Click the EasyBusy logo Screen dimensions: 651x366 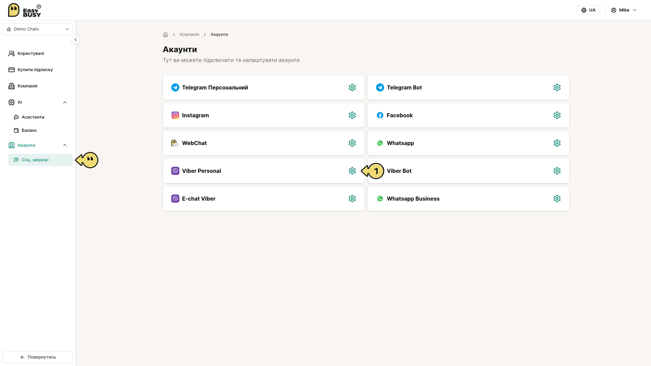pyautogui.click(x=24, y=10)
